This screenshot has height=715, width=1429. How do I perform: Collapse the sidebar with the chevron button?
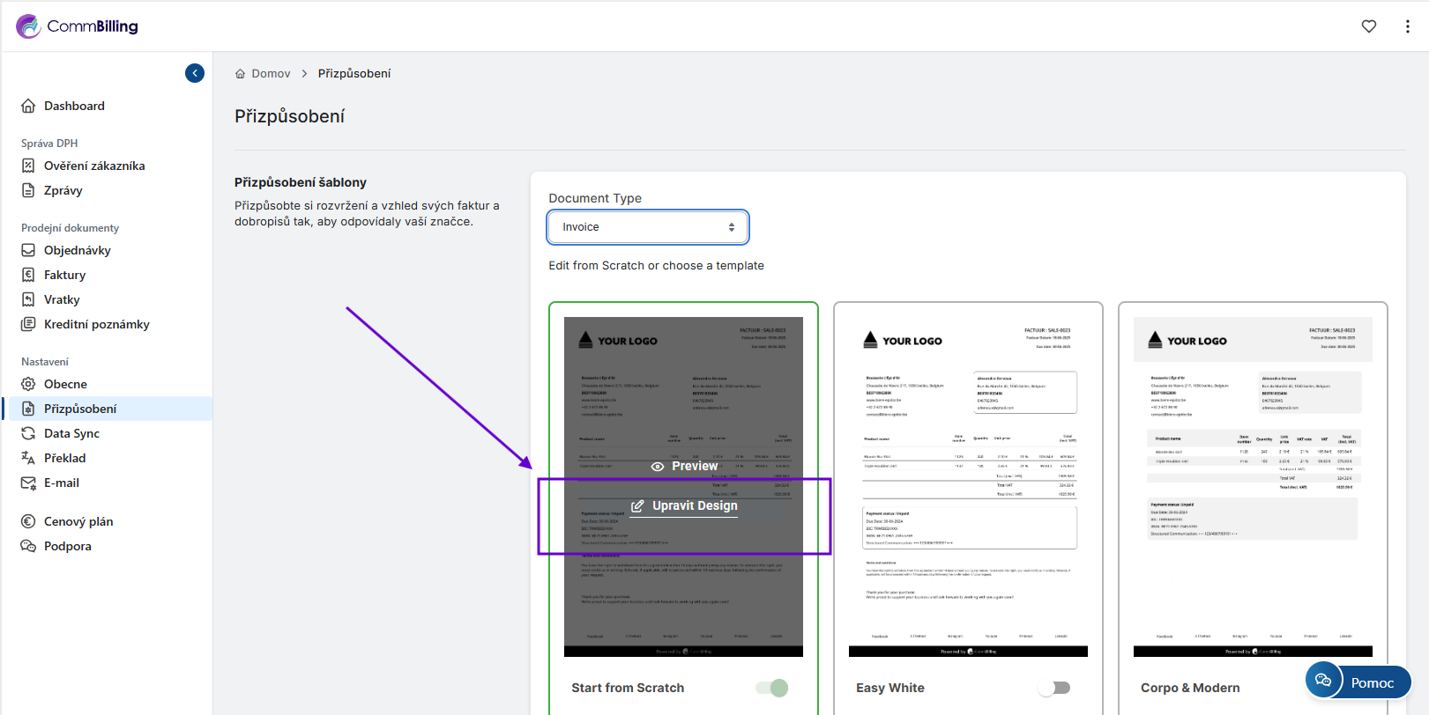(x=195, y=73)
